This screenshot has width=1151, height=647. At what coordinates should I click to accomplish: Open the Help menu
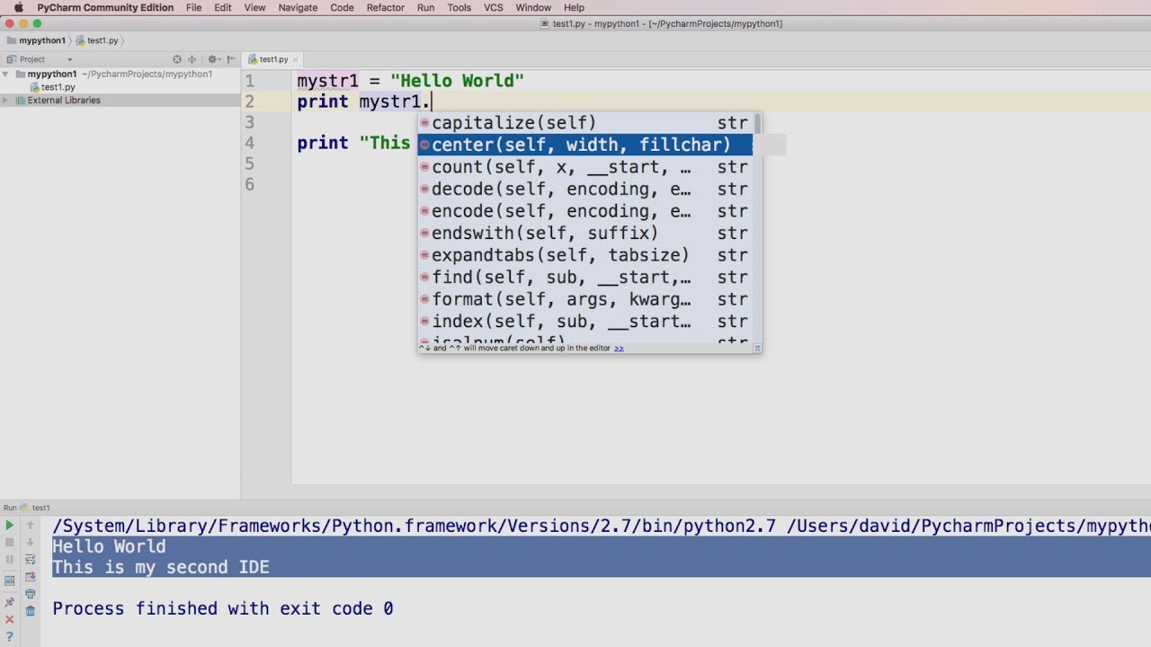[574, 7]
